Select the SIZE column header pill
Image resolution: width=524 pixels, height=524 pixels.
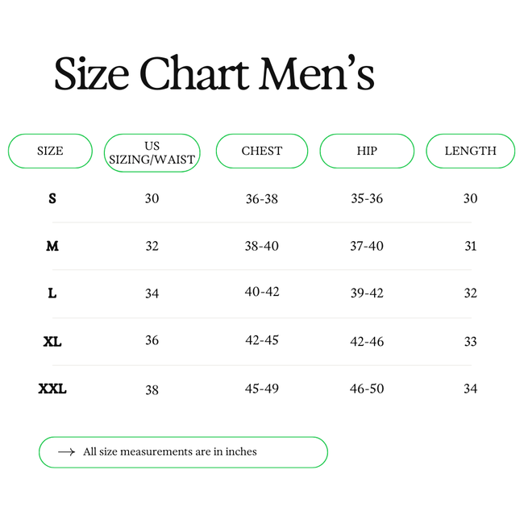(x=50, y=151)
